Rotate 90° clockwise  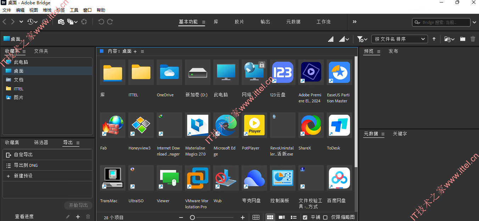pyautogui.click(x=110, y=22)
